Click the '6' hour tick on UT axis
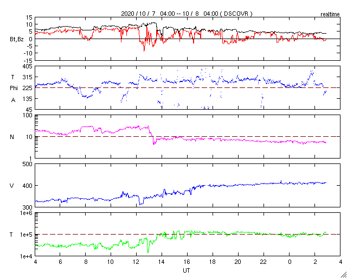This screenshot has width=347, height=278. click(60, 262)
